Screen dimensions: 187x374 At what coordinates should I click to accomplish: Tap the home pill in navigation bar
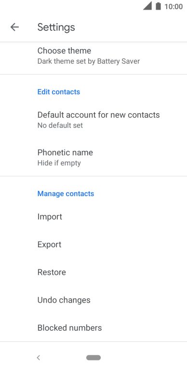tap(93, 358)
